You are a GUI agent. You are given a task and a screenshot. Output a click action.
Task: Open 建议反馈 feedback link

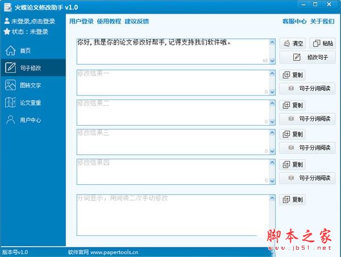coord(137,22)
